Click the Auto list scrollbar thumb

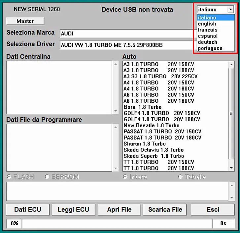(x=231, y=114)
